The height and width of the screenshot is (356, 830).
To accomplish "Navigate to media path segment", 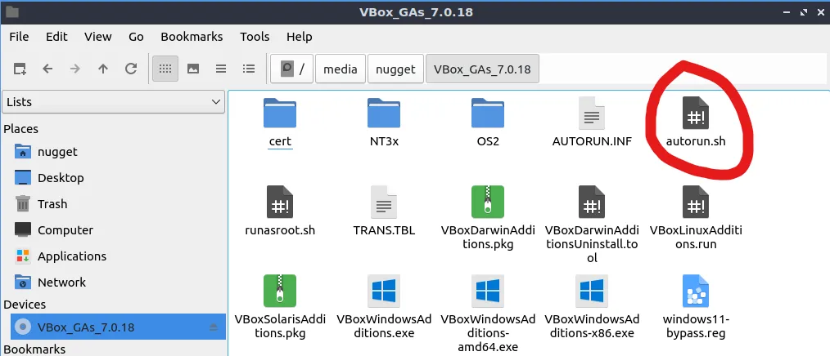I will coord(341,69).
